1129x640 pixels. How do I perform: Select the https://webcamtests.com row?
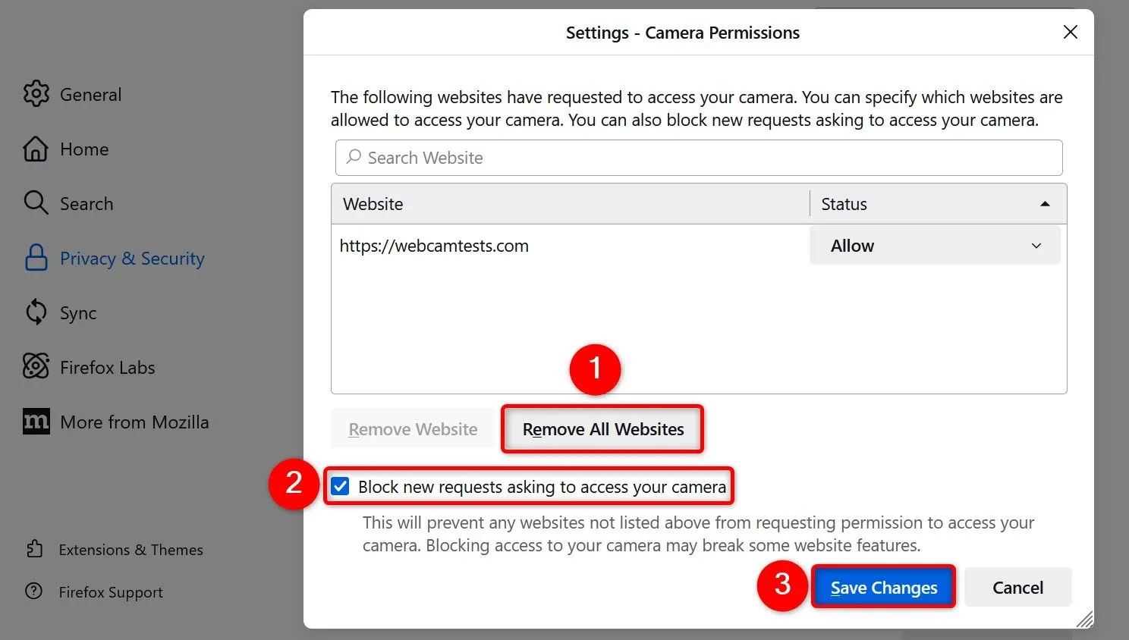(x=434, y=245)
